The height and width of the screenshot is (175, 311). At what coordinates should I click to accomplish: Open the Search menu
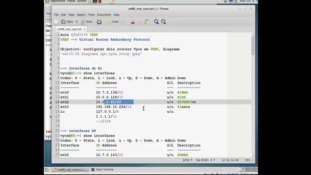81,15
